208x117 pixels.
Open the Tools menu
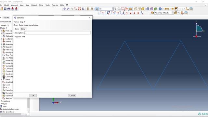click(x=47, y=5)
